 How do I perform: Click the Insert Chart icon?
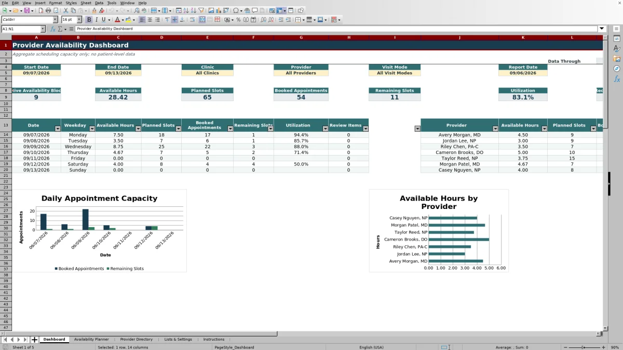218,10
